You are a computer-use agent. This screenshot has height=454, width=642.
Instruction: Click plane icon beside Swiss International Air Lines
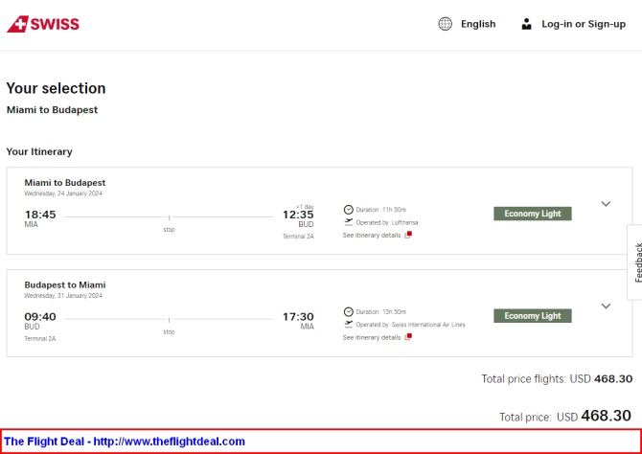pyautogui.click(x=349, y=325)
